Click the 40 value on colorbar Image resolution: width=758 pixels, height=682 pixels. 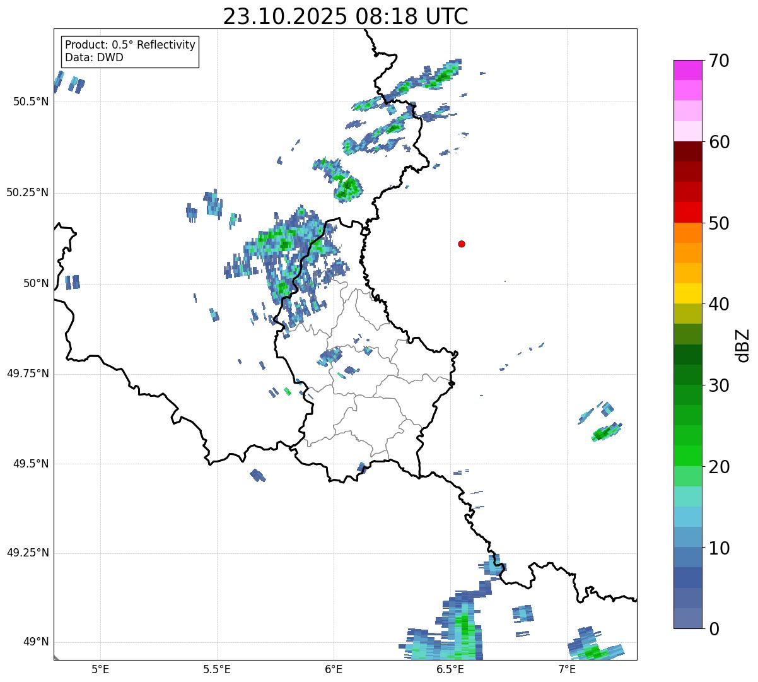point(719,304)
